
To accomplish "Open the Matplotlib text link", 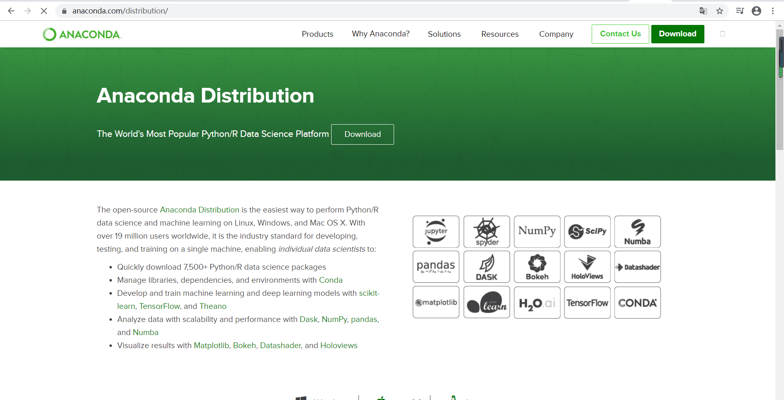I will [211, 345].
